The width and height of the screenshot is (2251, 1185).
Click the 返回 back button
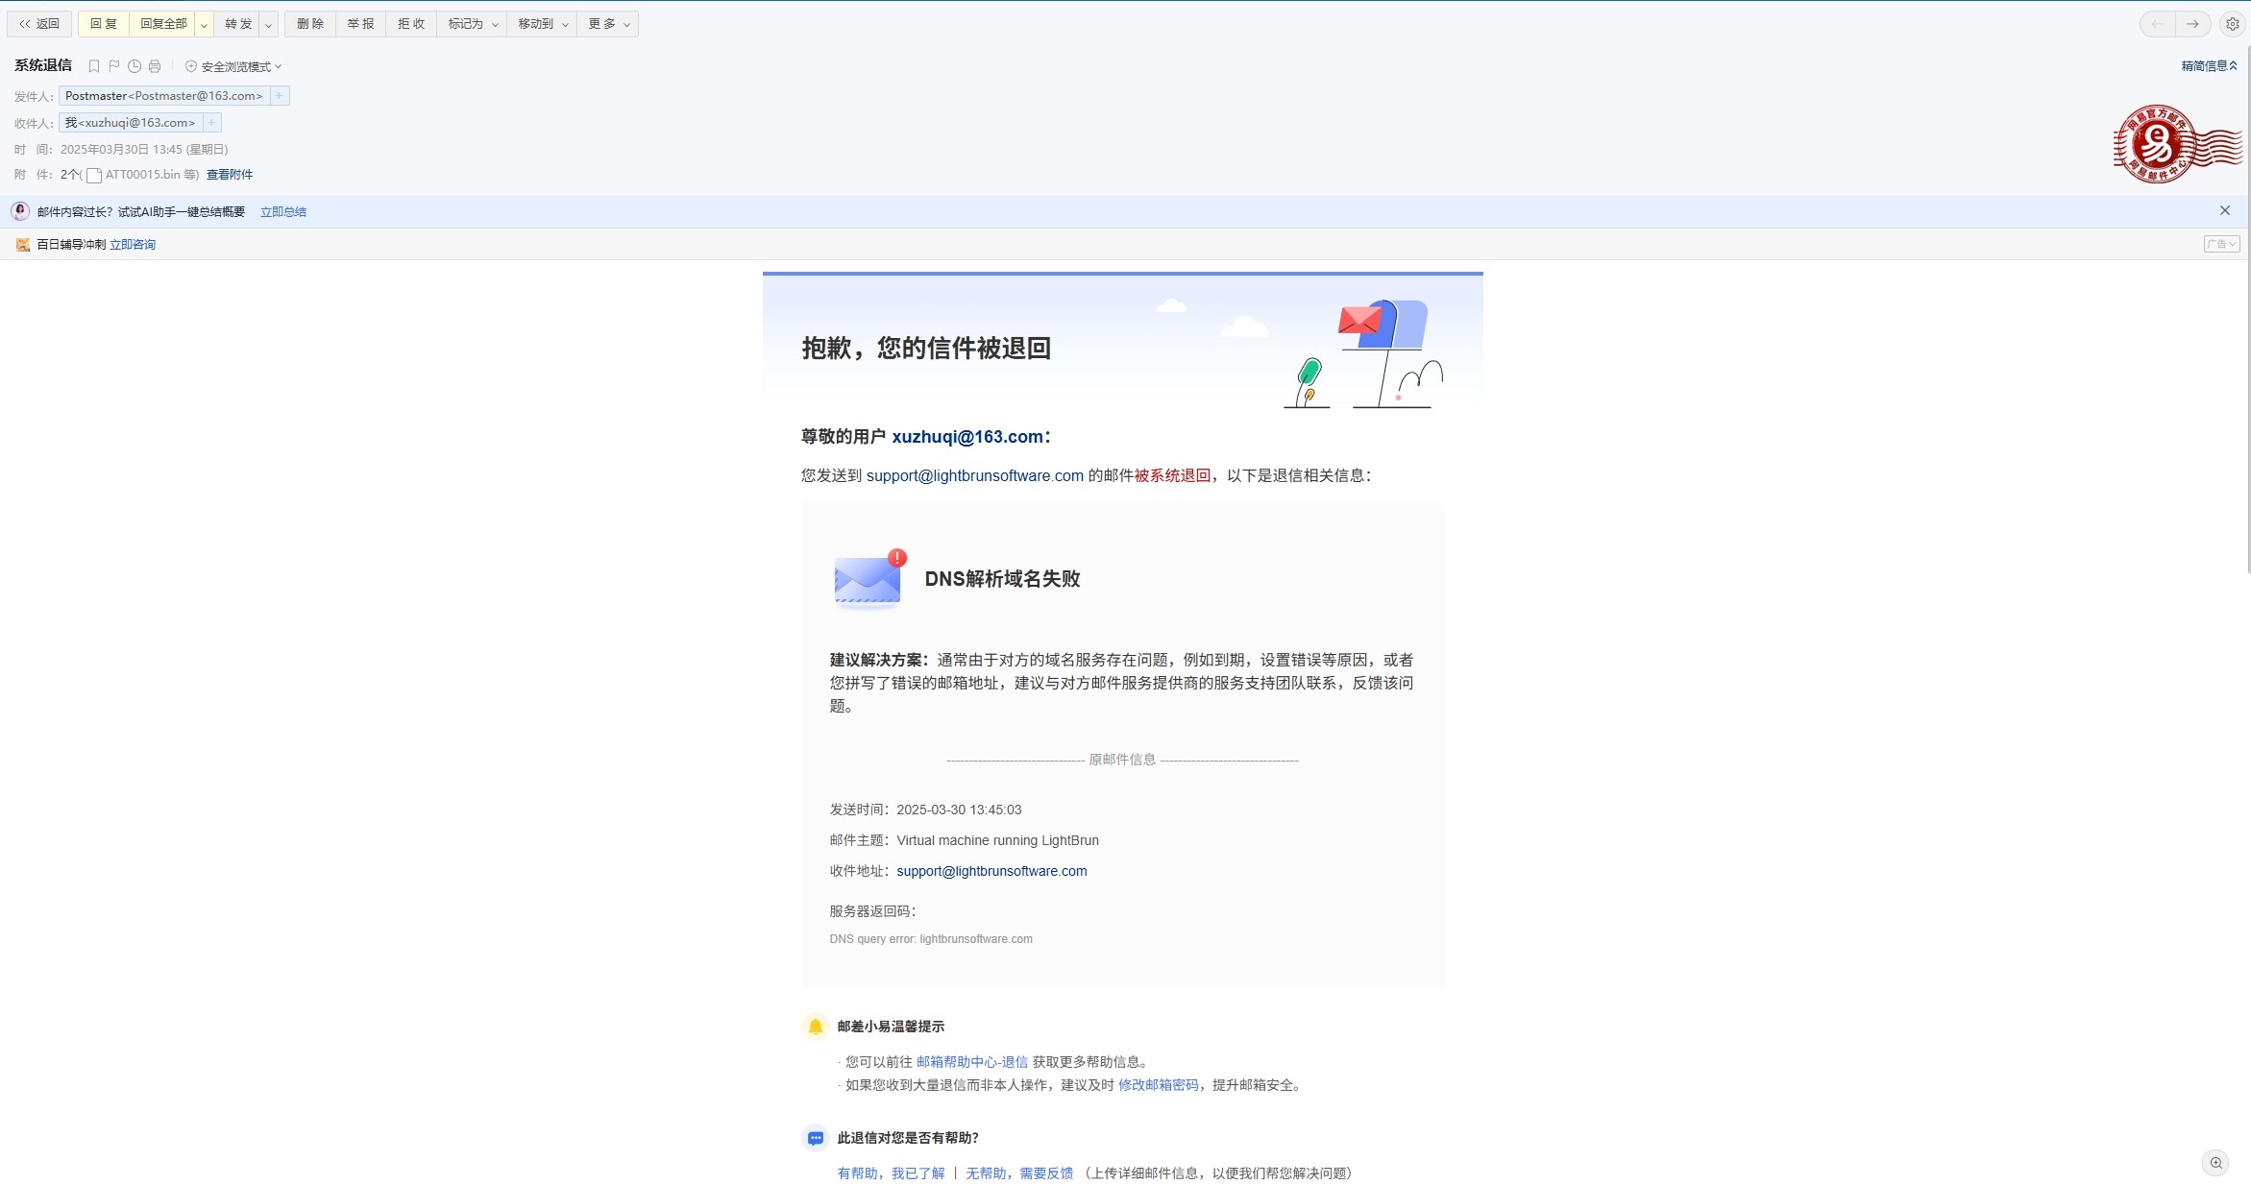click(x=39, y=24)
